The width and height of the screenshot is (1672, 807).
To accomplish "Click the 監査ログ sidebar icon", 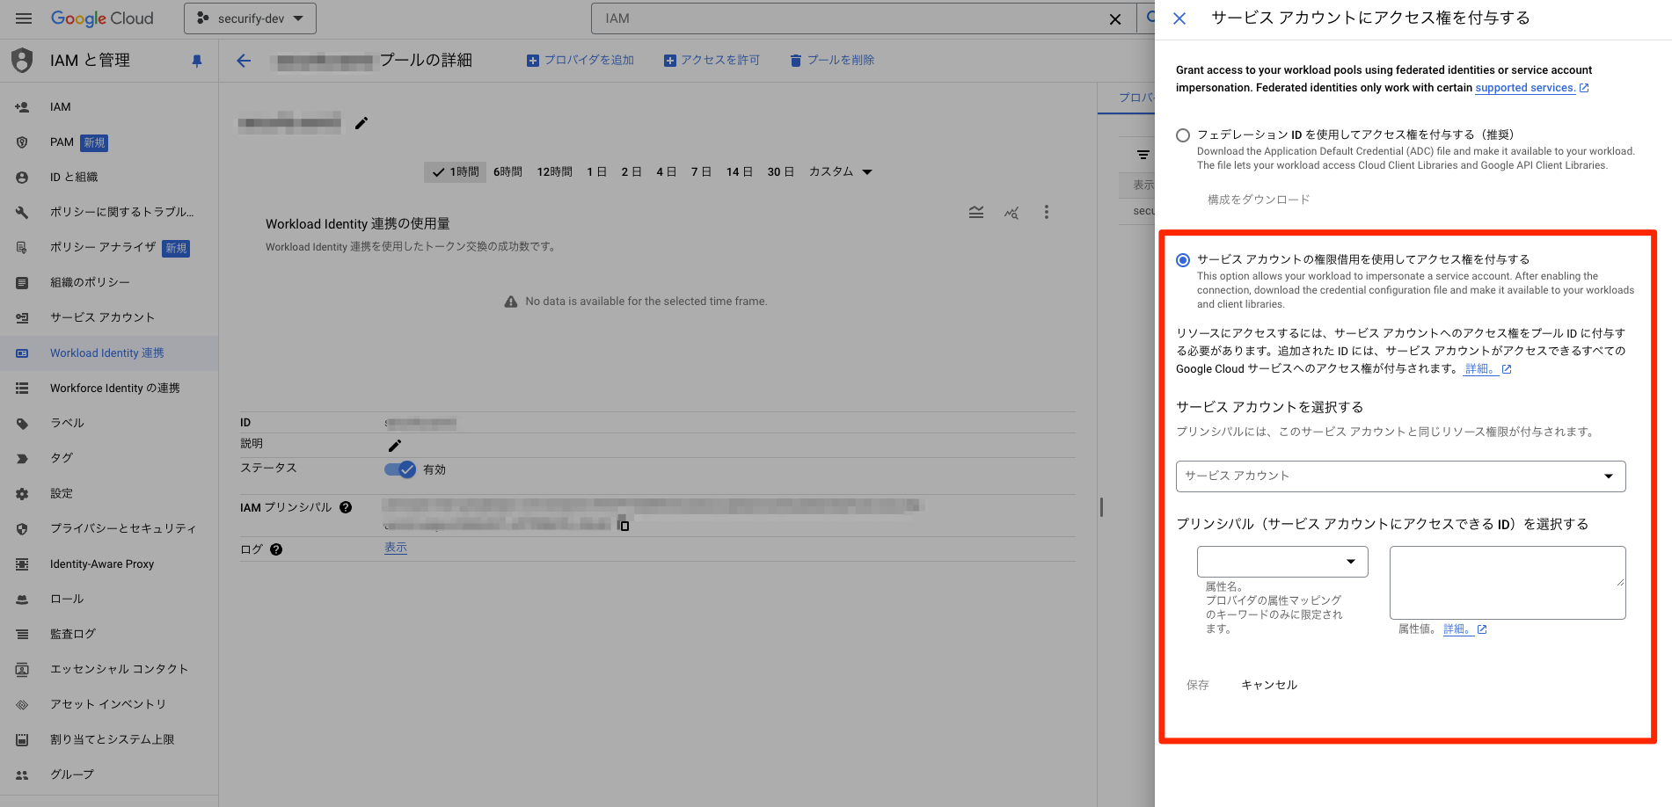I will pyautogui.click(x=22, y=635).
